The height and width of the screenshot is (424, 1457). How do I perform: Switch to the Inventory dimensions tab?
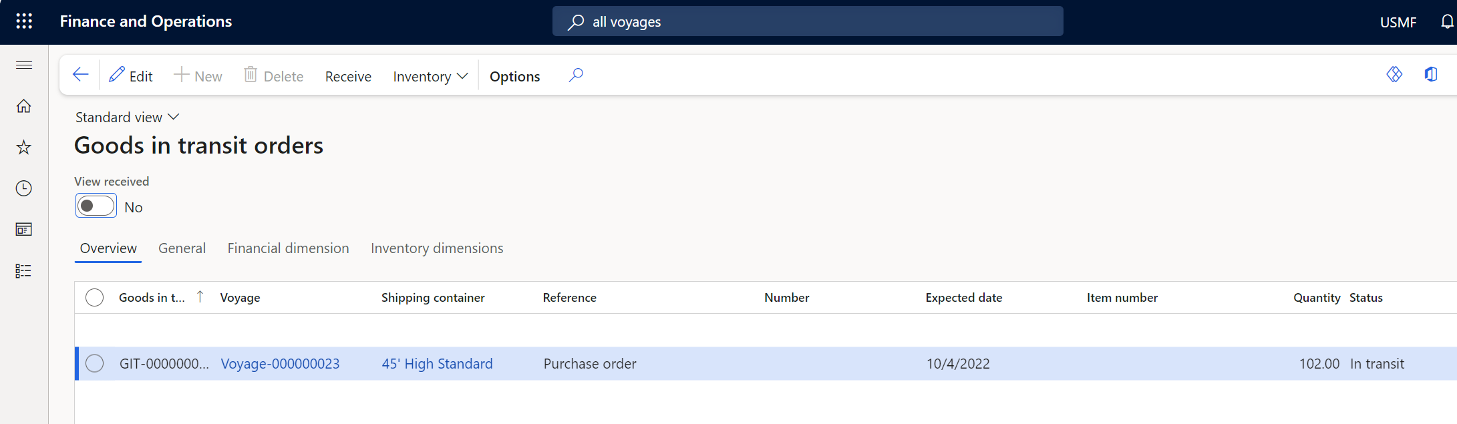coord(437,248)
